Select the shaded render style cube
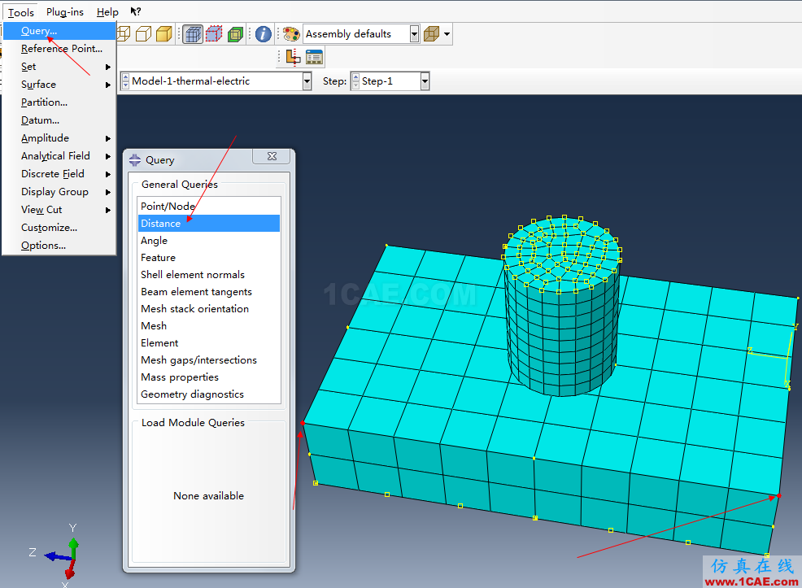802x588 pixels. pyautogui.click(x=163, y=34)
